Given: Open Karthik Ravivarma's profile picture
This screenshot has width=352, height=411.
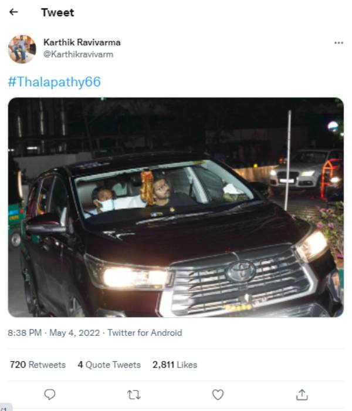Looking at the screenshot, I should (22, 49).
